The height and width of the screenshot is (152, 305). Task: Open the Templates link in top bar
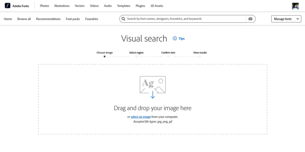(x=124, y=6)
